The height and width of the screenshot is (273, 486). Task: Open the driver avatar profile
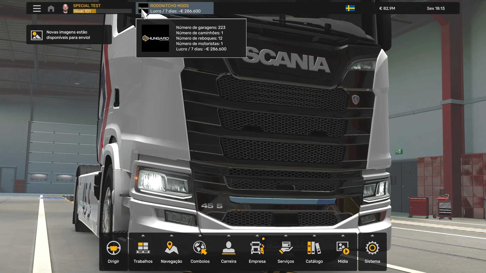66,8
